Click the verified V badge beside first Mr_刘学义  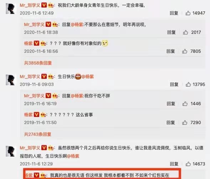coord(44,5)
